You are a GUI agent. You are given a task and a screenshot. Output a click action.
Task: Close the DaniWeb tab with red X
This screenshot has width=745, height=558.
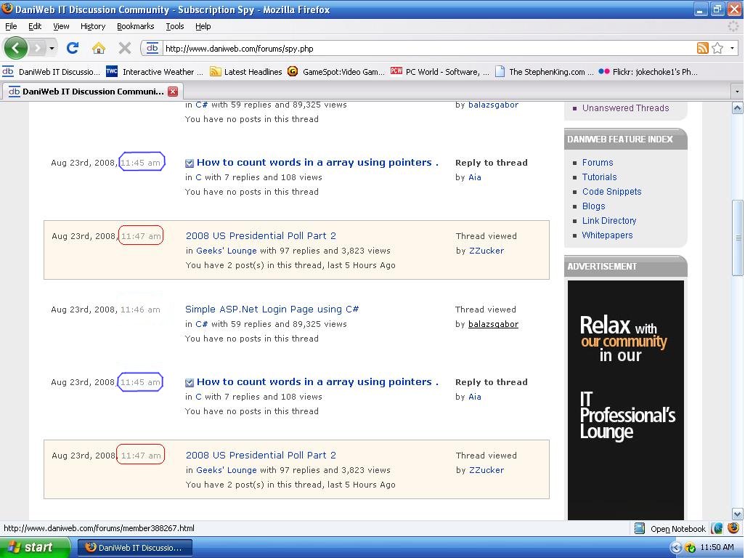(x=173, y=92)
